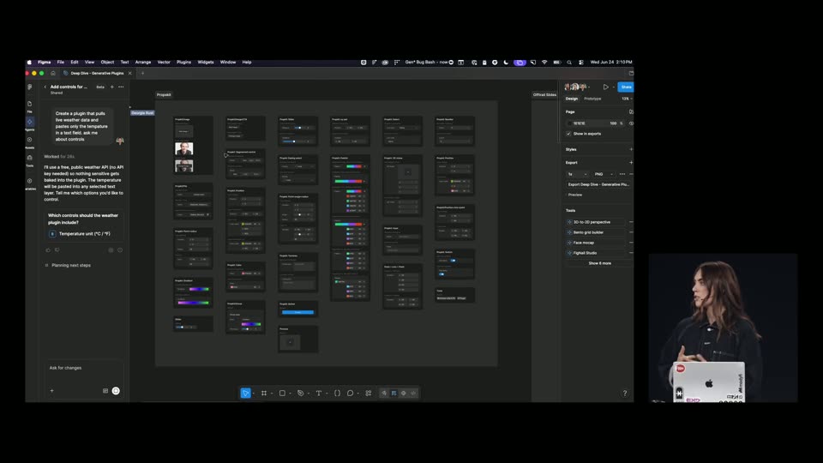Open the File panel in left sidebar
Viewport: 823px width, 463px height.
pos(29,106)
